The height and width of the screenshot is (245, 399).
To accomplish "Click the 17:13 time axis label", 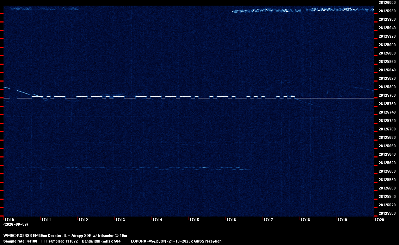I will [x=120, y=220].
